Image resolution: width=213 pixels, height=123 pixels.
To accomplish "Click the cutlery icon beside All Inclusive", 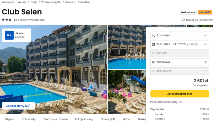I will click(153, 71).
